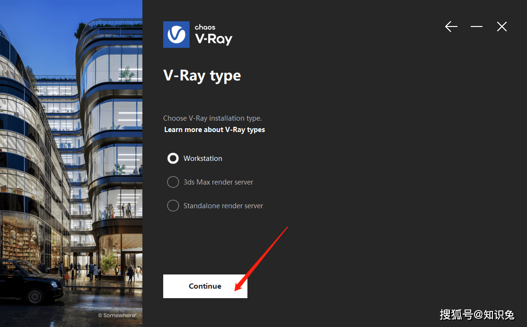Click the "Choose V-Ray installation type." description

tap(212, 118)
